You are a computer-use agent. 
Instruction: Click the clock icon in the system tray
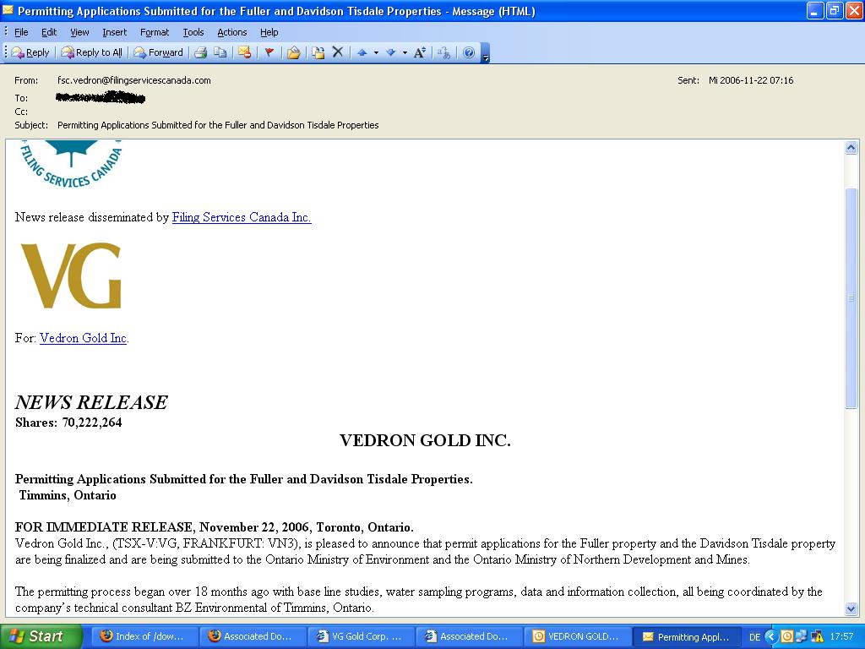click(786, 635)
